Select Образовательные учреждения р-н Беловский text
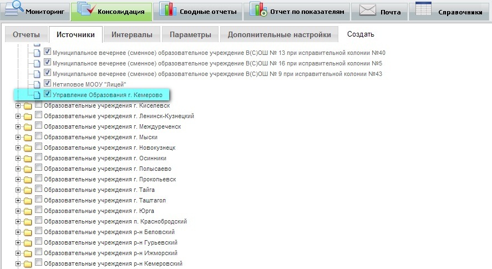Image resolution: width=492 pixels, height=269 pixels. click(109, 232)
